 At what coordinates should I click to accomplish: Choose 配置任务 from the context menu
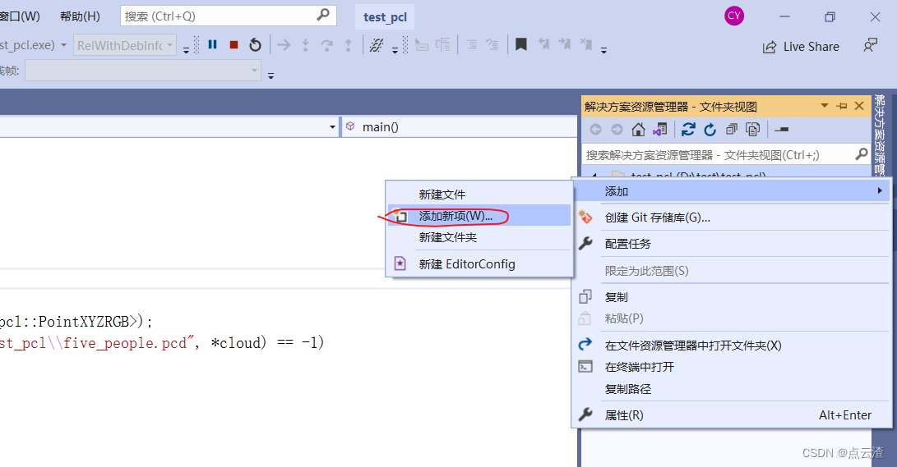point(731,244)
